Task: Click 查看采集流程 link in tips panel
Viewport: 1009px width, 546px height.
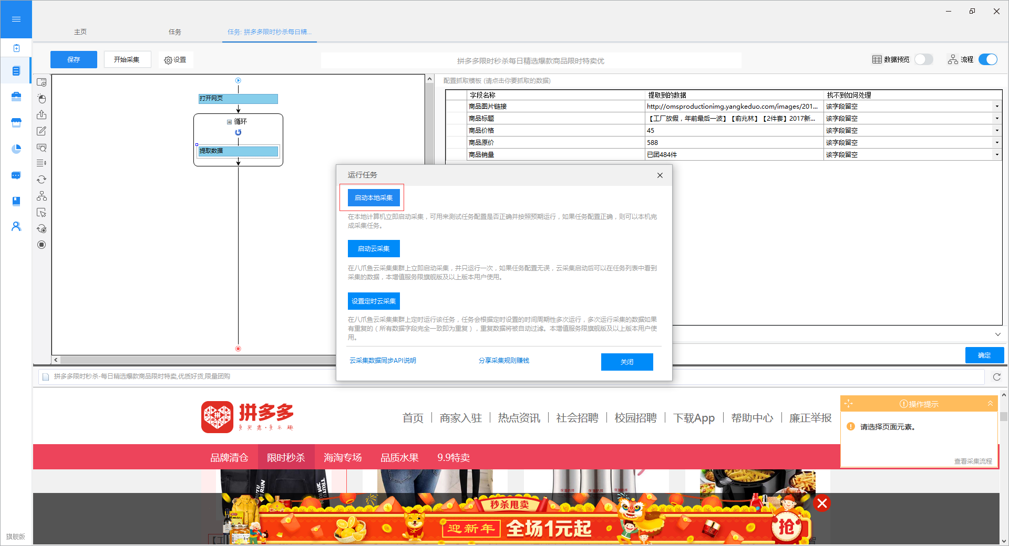Action: click(x=973, y=461)
